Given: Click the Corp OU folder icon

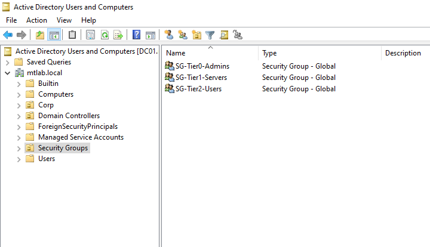Looking at the screenshot, I should pos(30,105).
